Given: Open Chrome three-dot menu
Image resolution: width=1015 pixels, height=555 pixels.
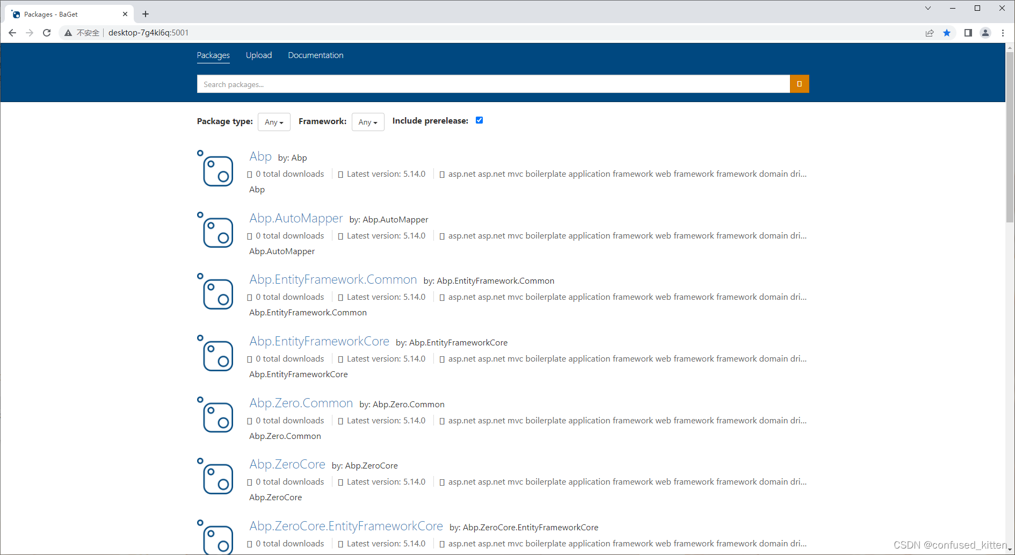Looking at the screenshot, I should pos(1003,33).
